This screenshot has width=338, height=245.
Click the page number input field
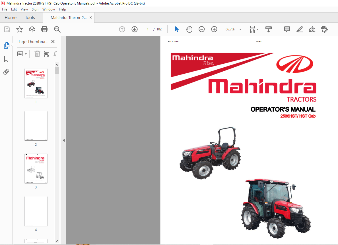click(x=147, y=29)
